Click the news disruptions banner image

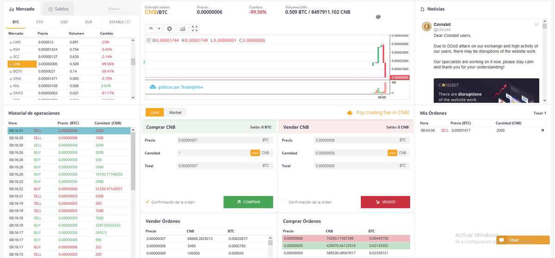coord(486,91)
